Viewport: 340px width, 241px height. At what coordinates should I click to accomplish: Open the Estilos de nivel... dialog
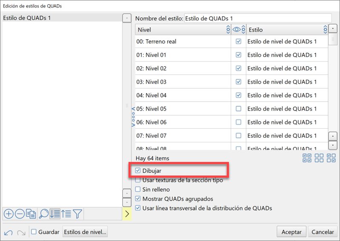pyautogui.click(x=85, y=232)
